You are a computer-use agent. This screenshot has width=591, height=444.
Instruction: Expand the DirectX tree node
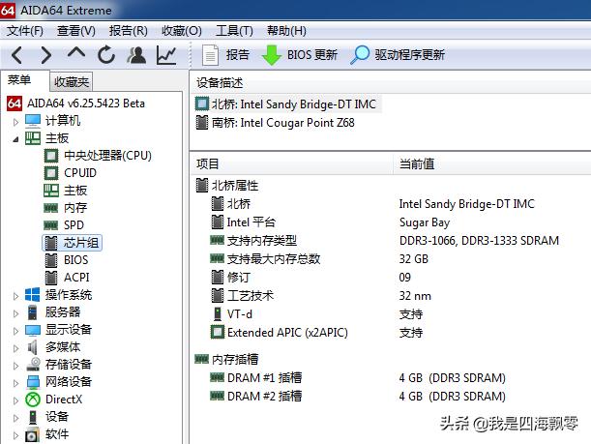(15, 400)
